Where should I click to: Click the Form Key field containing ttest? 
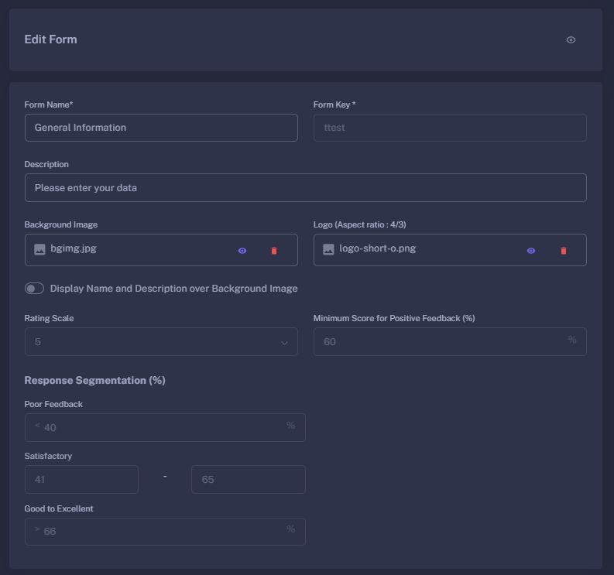click(x=450, y=128)
